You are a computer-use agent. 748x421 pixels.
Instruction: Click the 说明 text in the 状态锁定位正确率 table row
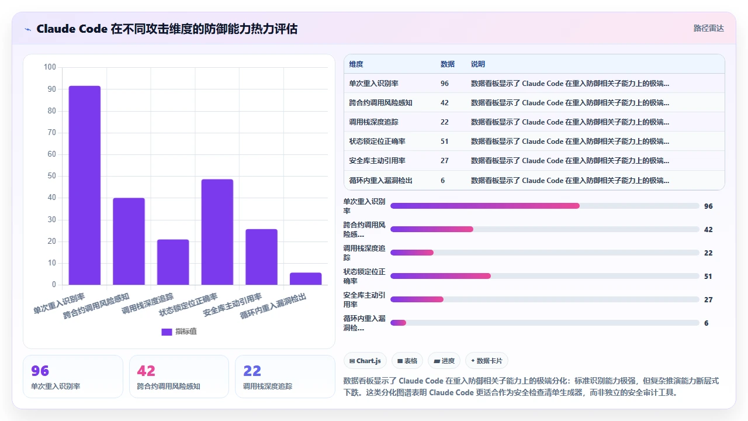click(570, 142)
